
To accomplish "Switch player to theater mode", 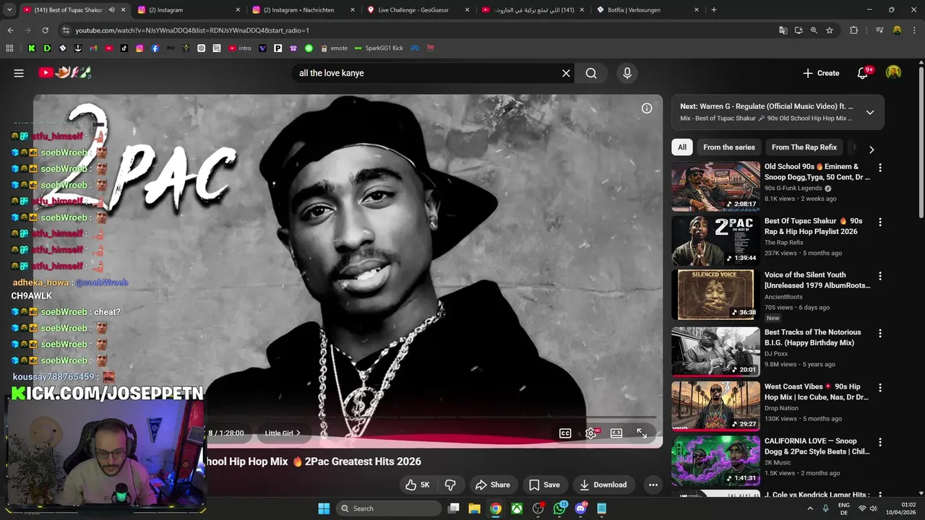I will (616, 433).
